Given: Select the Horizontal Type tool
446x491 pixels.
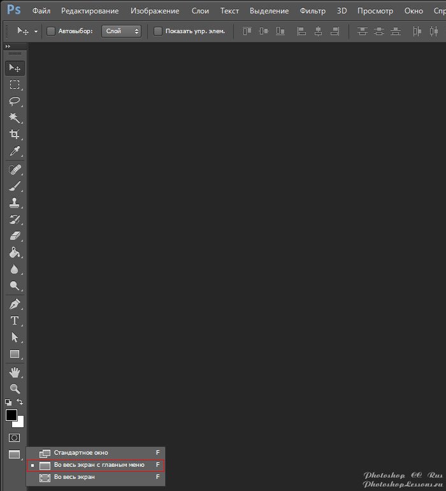Looking at the screenshot, I should point(14,321).
